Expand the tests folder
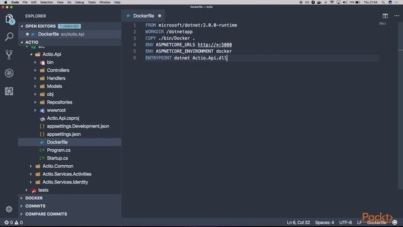Viewport: 403px width, 227px height. pyautogui.click(x=26, y=190)
